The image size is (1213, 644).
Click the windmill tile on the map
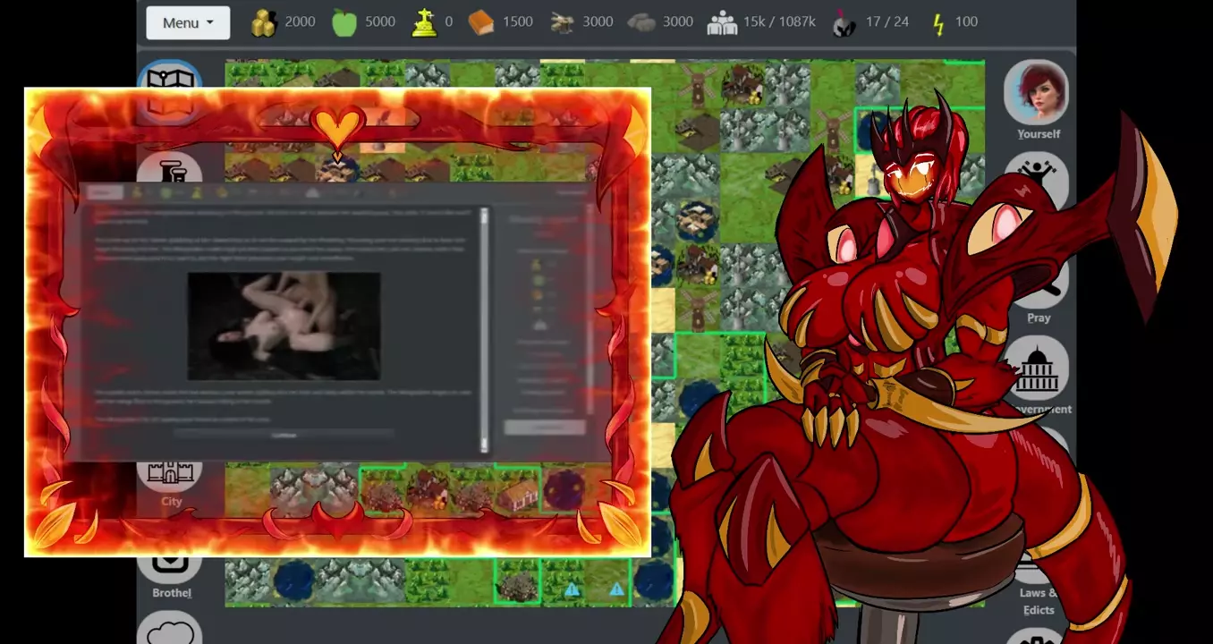pos(697,85)
